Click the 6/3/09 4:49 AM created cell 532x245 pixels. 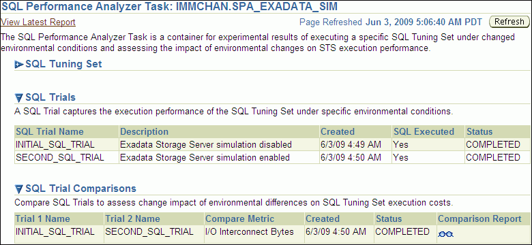[351, 145]
